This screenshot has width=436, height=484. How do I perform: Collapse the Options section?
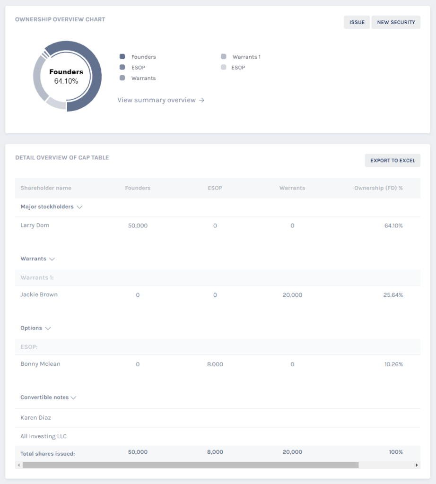pos(48,328)
